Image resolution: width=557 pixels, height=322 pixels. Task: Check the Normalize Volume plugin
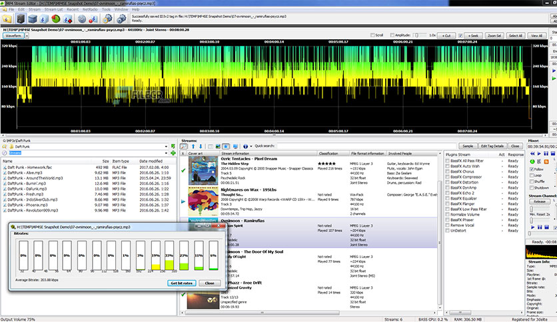coord(448,214)
